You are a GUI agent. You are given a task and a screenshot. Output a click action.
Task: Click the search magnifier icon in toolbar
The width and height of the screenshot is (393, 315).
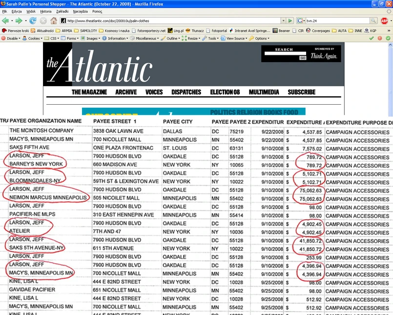pyautogui.click(x=373, y=21)
